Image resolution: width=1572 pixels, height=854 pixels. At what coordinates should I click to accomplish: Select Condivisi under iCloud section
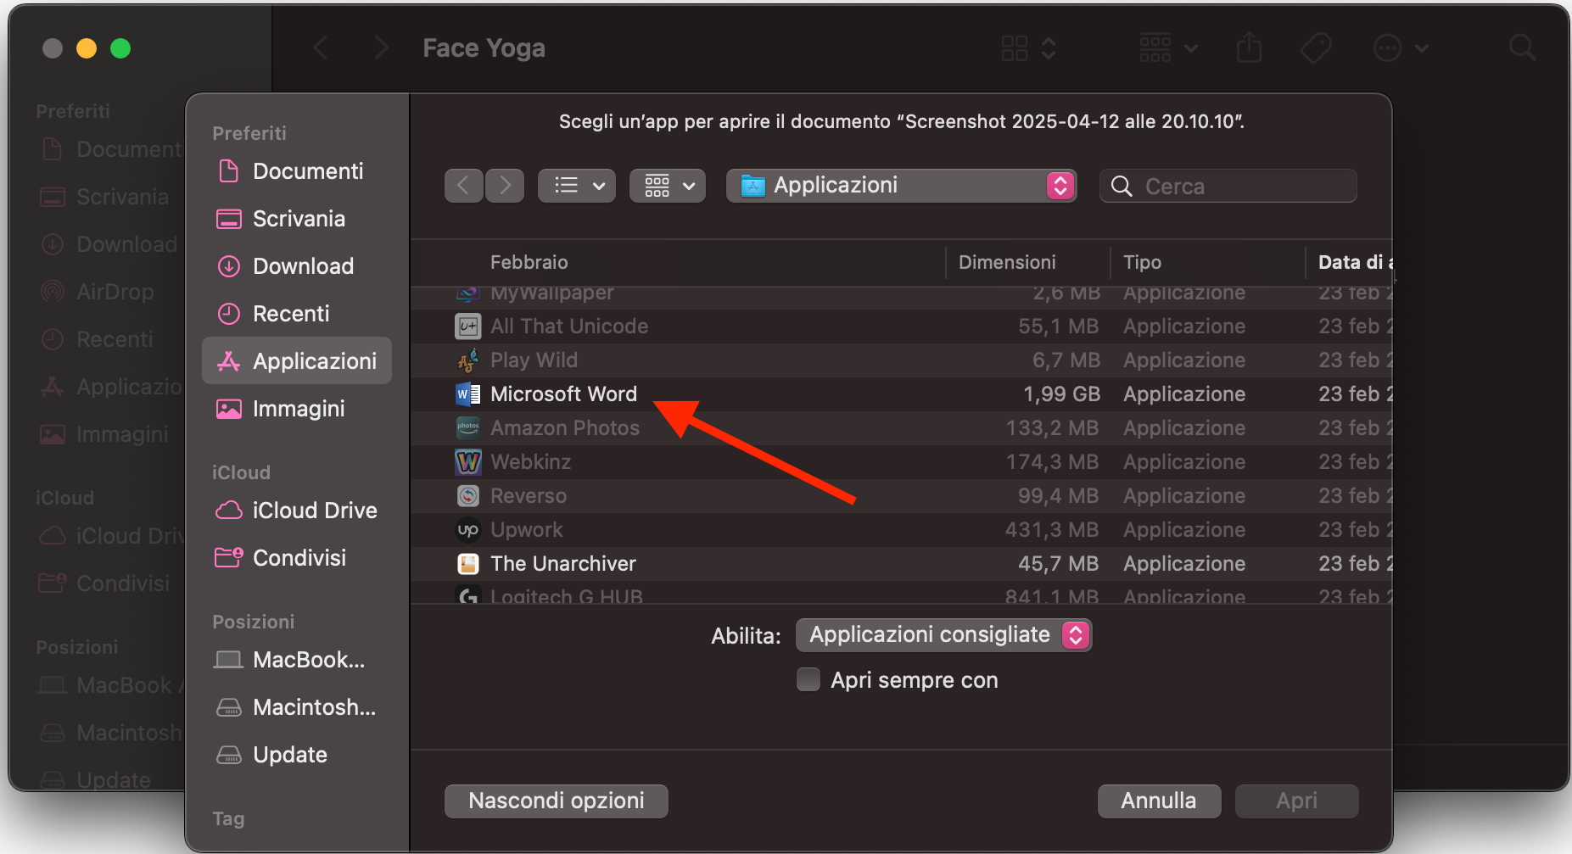point(299,557)
